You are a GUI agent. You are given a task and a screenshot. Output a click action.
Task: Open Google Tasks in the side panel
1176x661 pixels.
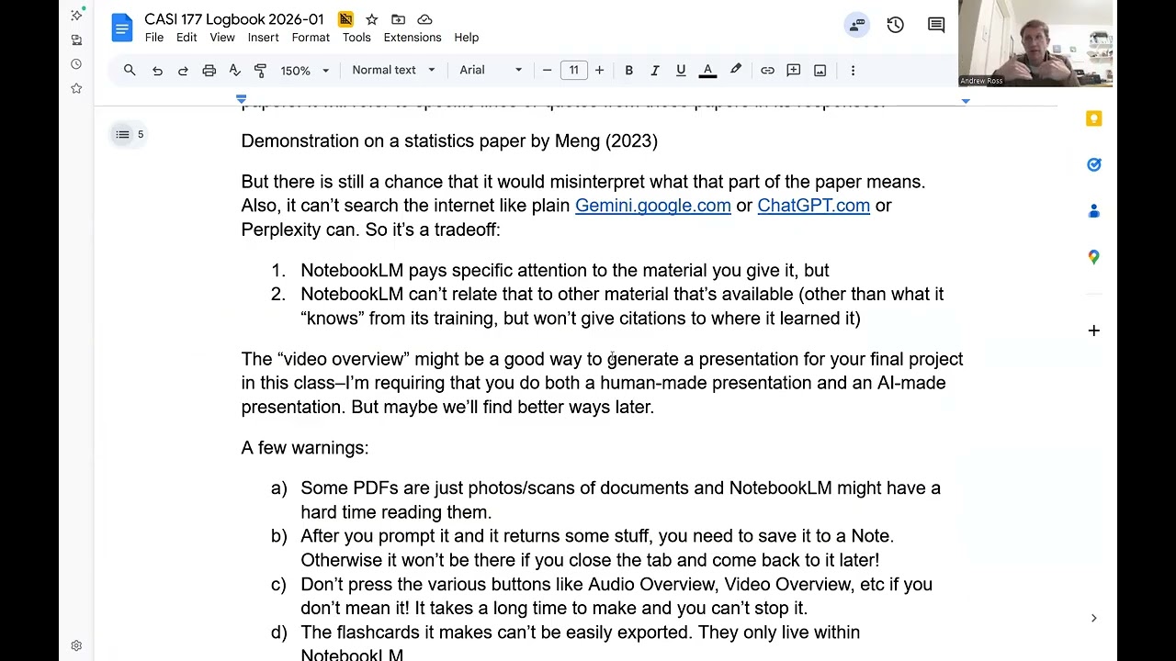point(1093,165)
